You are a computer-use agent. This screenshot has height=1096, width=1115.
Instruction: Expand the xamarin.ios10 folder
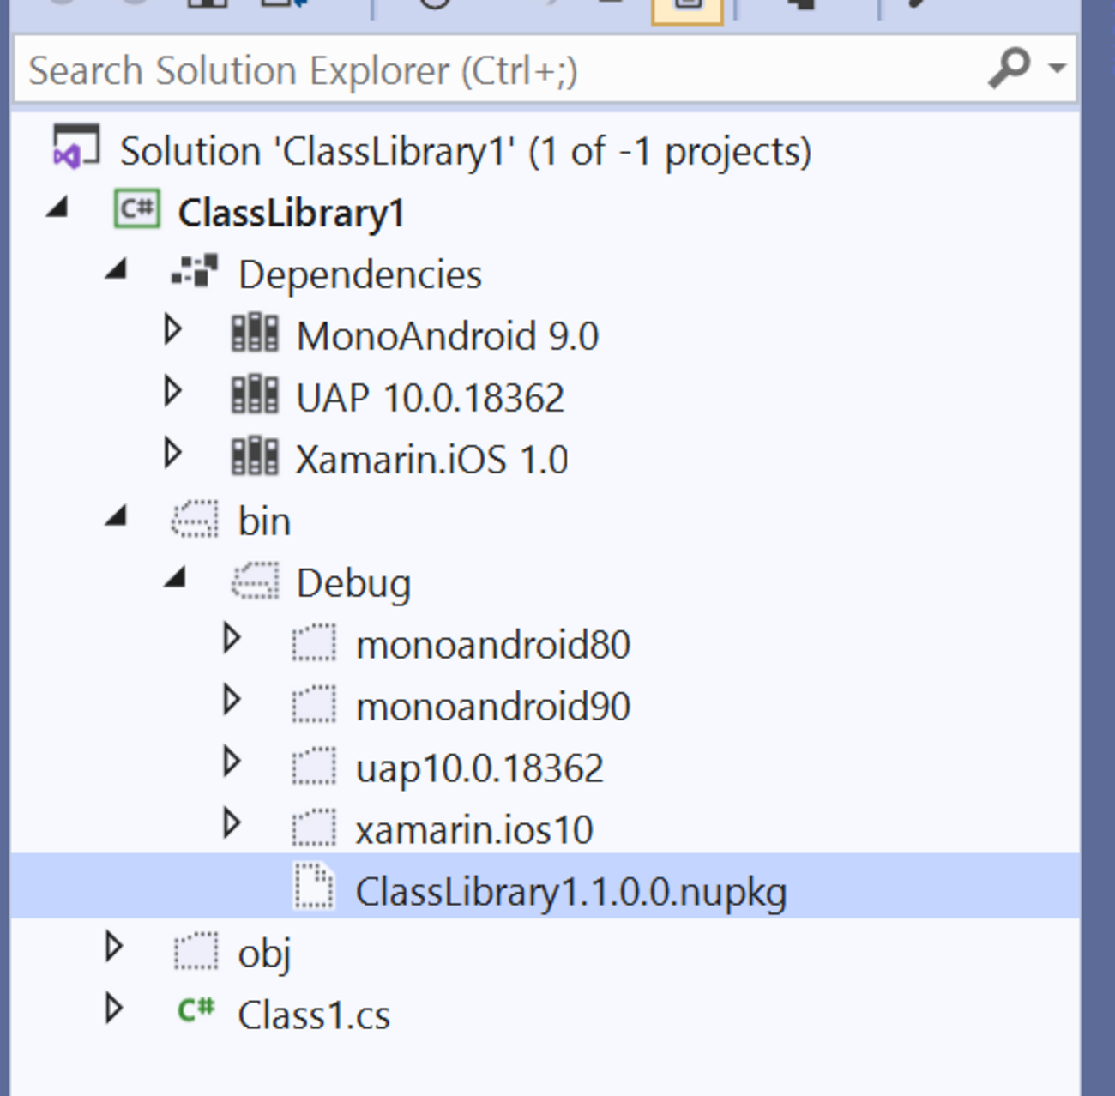coord(232,824)
